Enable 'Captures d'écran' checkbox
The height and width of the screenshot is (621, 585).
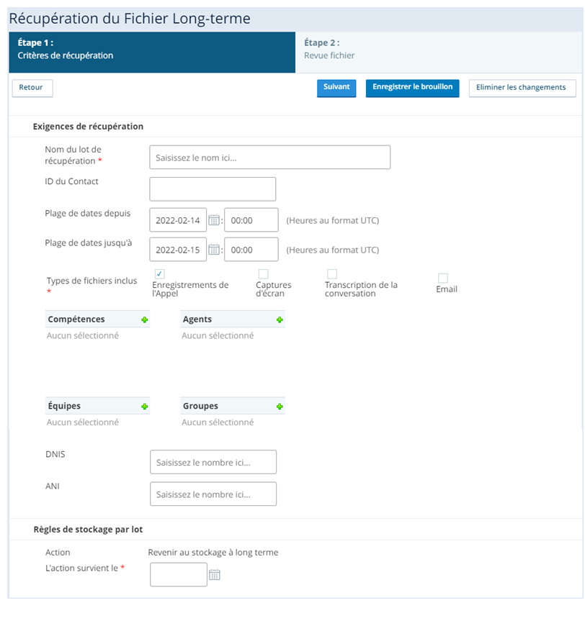pos(263,274)
